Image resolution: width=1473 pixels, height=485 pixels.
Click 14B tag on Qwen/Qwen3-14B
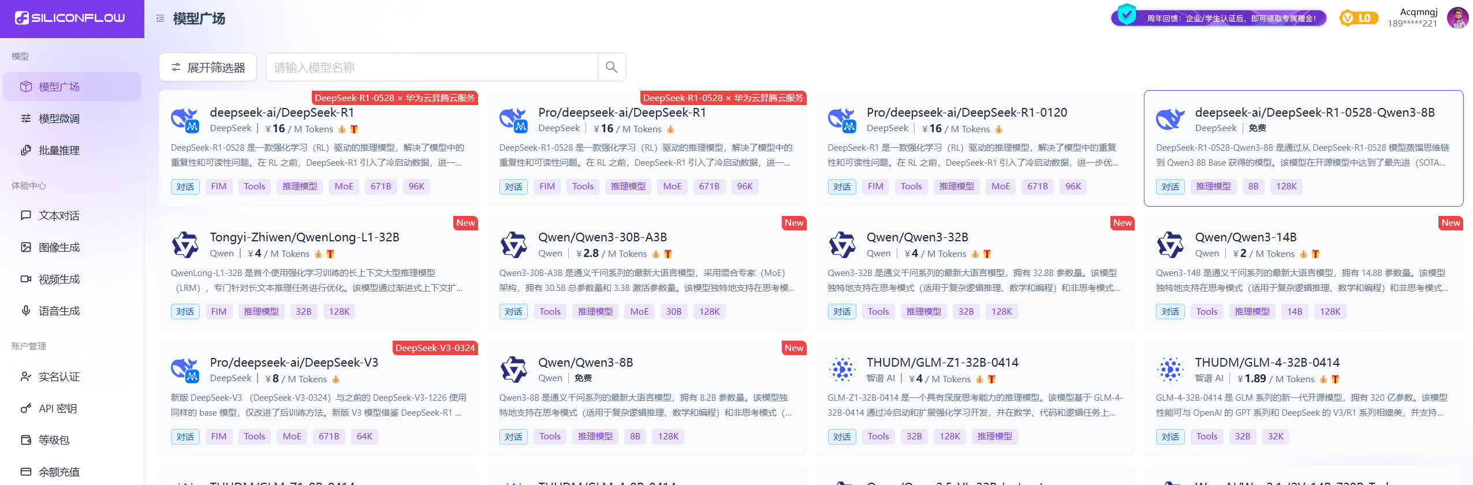1295,312
